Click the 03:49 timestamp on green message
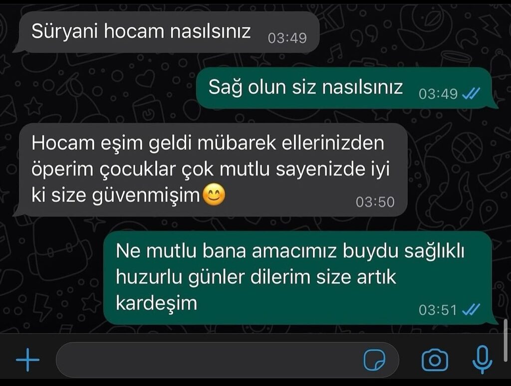The image size is (511, 386). [438, 94]
